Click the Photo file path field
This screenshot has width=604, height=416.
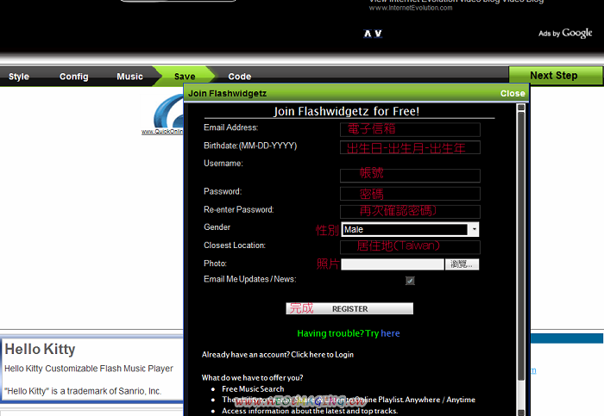(x=393, y=264)
